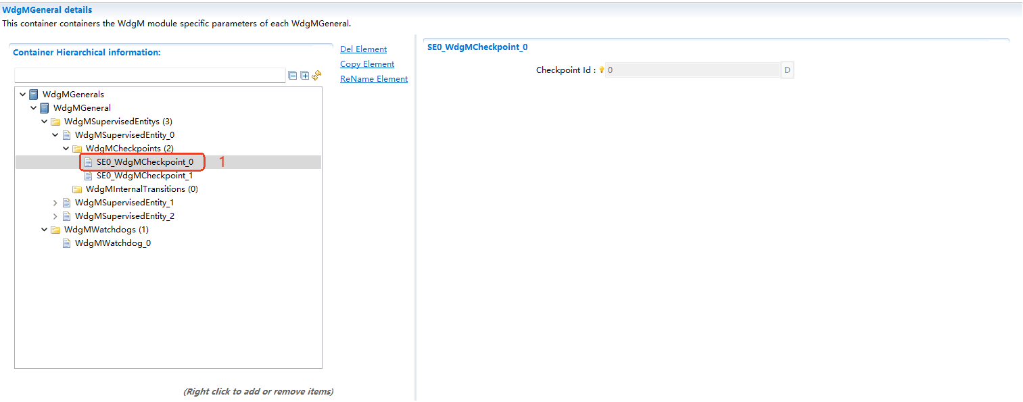Select WdgMWatchdog_0 tree item

click(112, 243)
